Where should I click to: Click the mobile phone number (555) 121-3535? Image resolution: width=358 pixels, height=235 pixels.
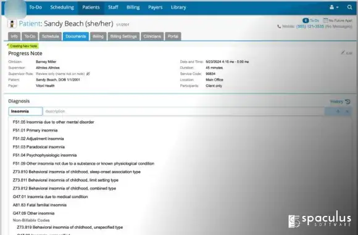[x=310, y=26]
